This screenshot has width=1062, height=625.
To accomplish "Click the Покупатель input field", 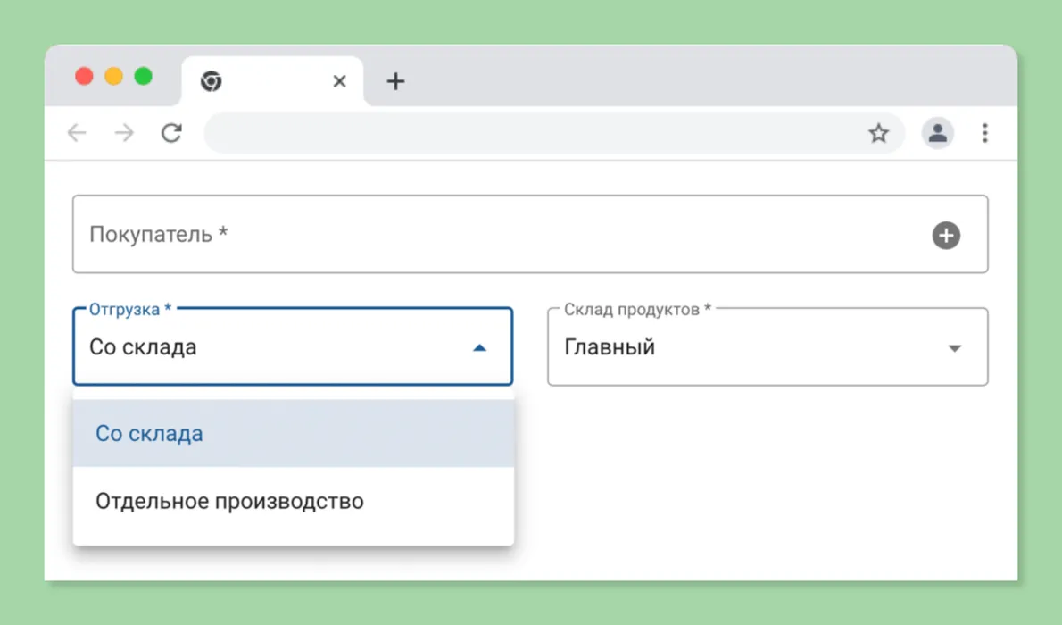I will coord(530,234).
